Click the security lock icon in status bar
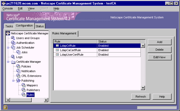 (x=5, y=107)
